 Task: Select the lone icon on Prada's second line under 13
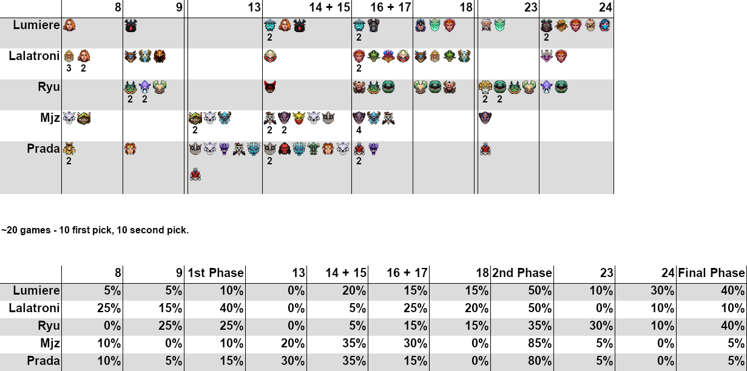(x=195, y=175)
